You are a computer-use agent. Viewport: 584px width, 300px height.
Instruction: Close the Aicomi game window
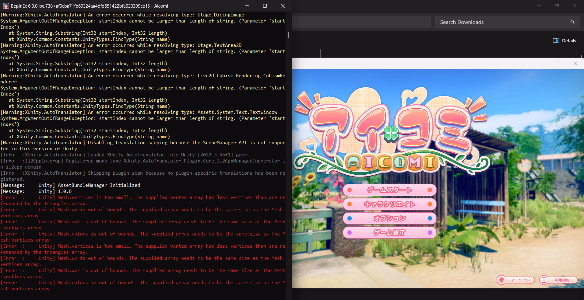[x=575, y=63]
